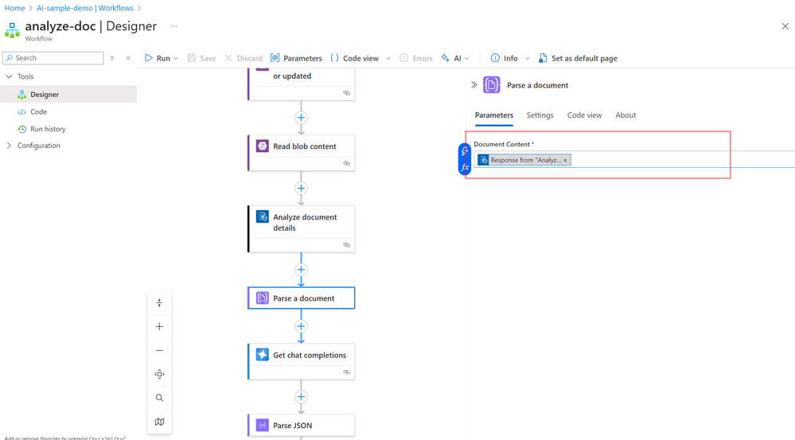This screenshot has width=795, height=440.
Task: Select the Parse JSON action
Action: (301, 426)
